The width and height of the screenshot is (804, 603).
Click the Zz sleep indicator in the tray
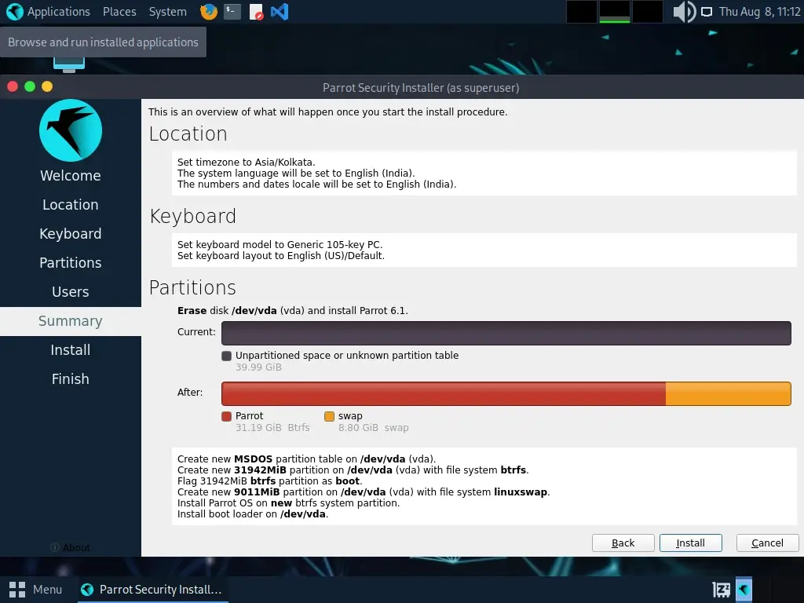[720, 589]
